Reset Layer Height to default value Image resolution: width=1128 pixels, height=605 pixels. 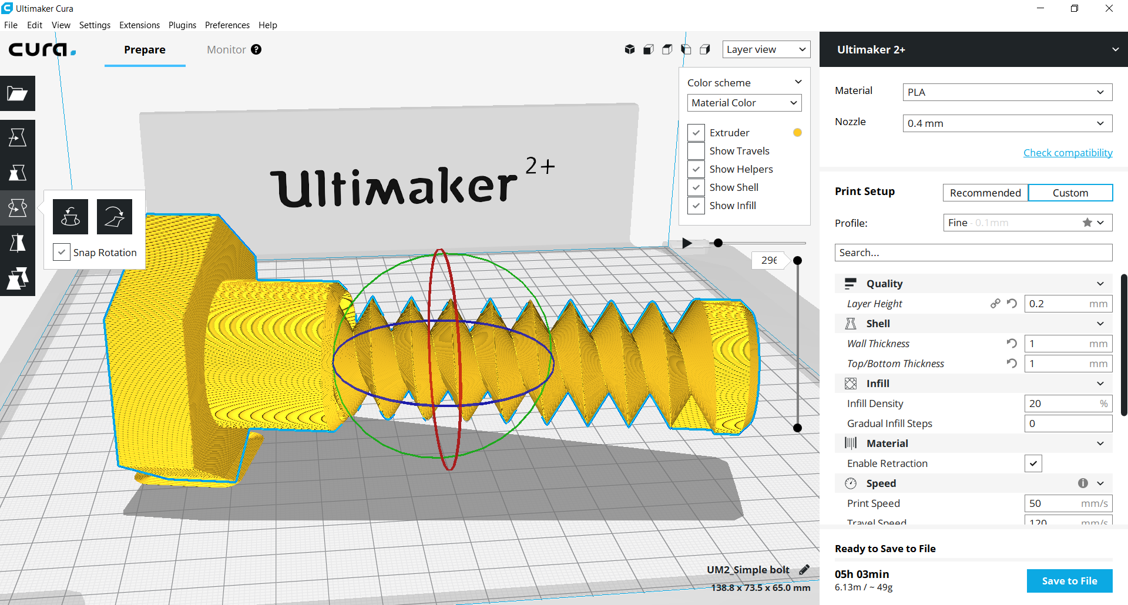coord(1012,304)
